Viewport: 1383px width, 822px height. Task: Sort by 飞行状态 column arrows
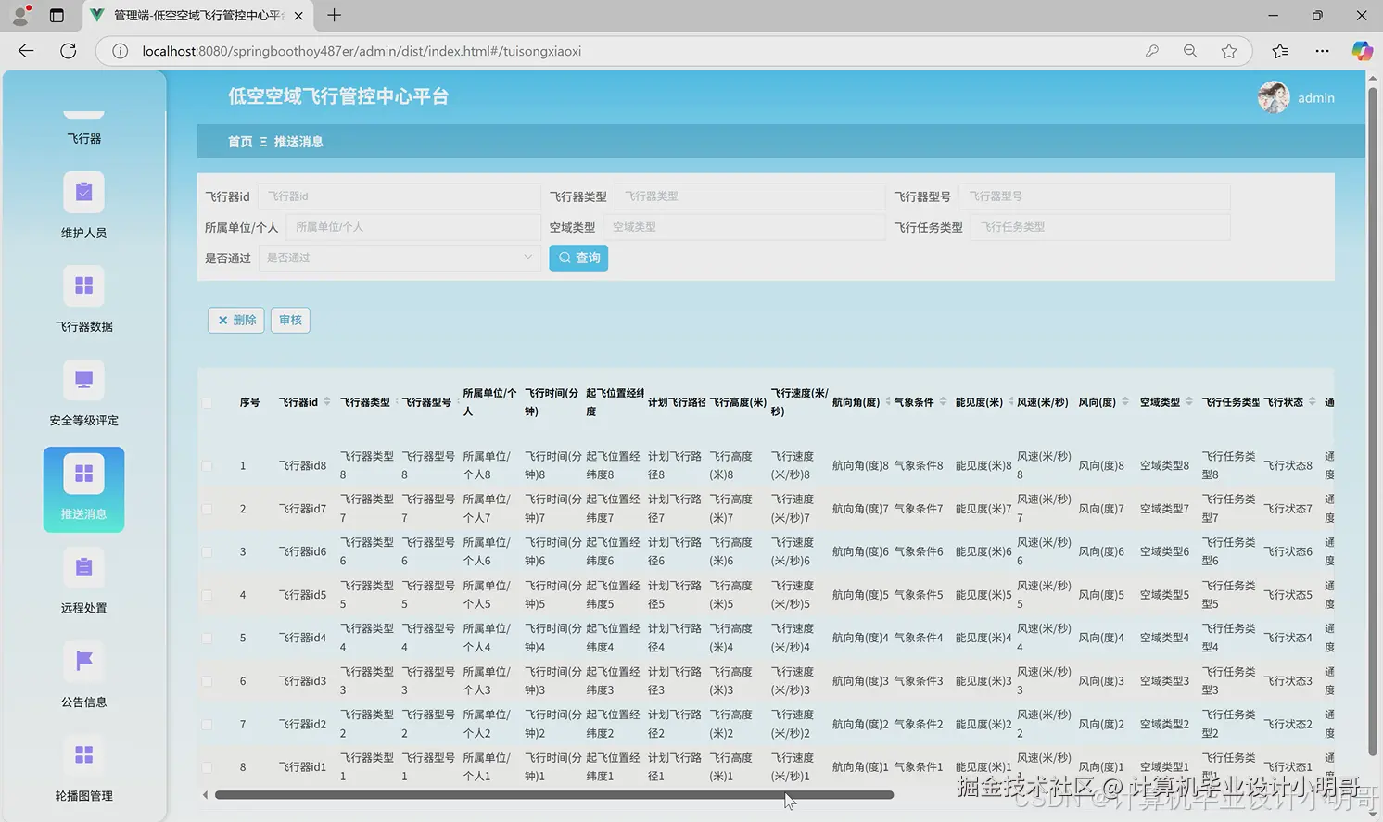tap(1312, 401)
